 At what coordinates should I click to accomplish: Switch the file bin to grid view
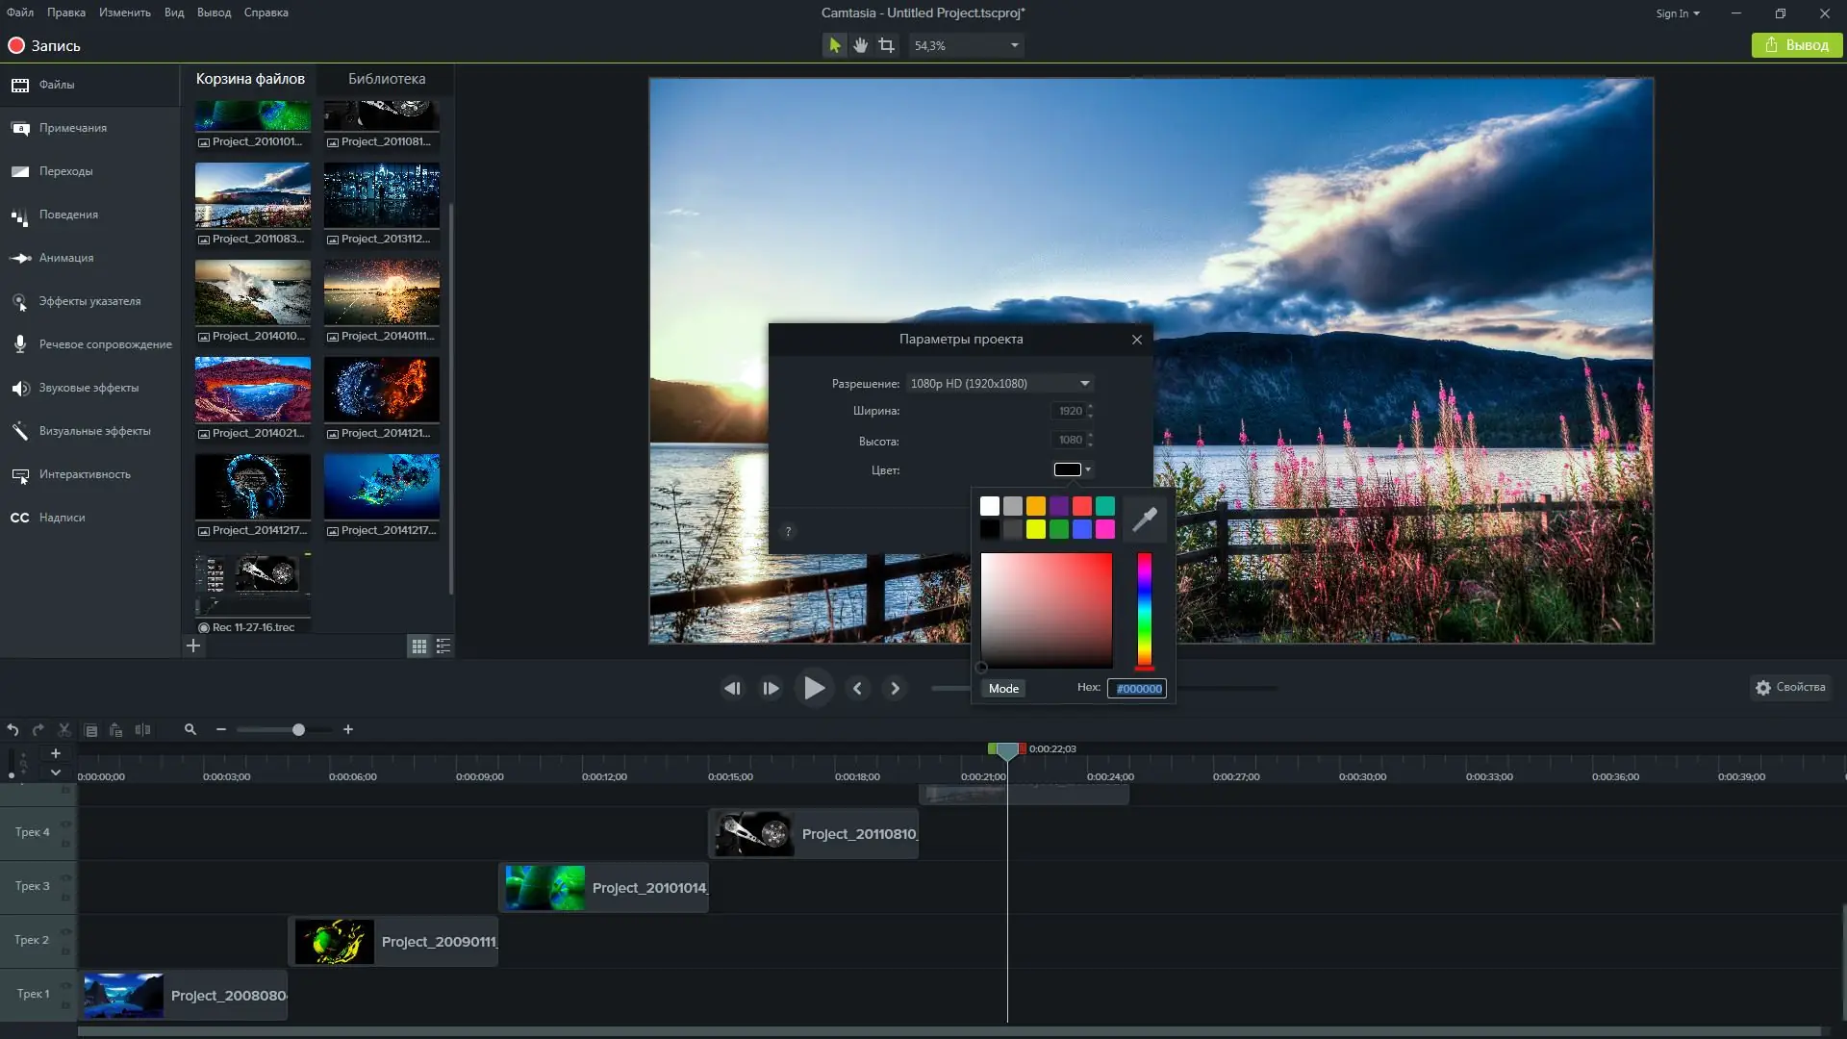tap(418, 646)
